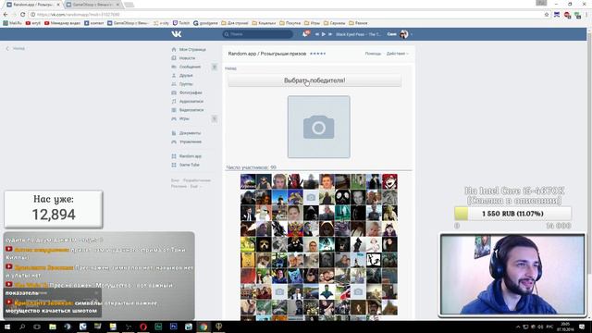Open Opera from the taskbar
The image size is (592, 333).
[x=143, y=327]
